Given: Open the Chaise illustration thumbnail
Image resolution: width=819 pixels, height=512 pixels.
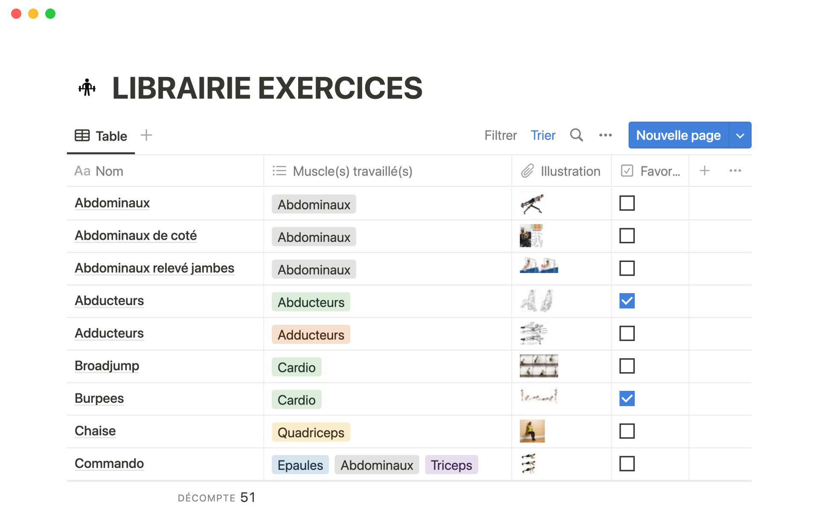Looking at the screenshot, I should point(532,431).
